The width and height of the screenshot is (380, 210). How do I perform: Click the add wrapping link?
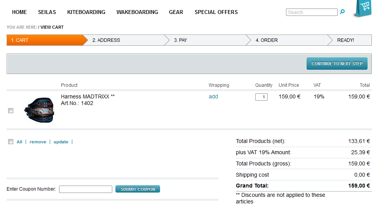(x=213, y=96)
